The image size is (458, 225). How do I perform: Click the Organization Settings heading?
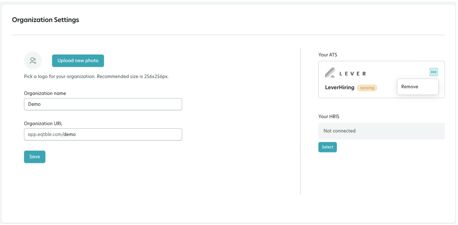(x=46, y=20)
